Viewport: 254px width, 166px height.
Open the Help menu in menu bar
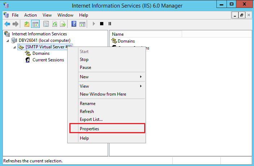83,15
